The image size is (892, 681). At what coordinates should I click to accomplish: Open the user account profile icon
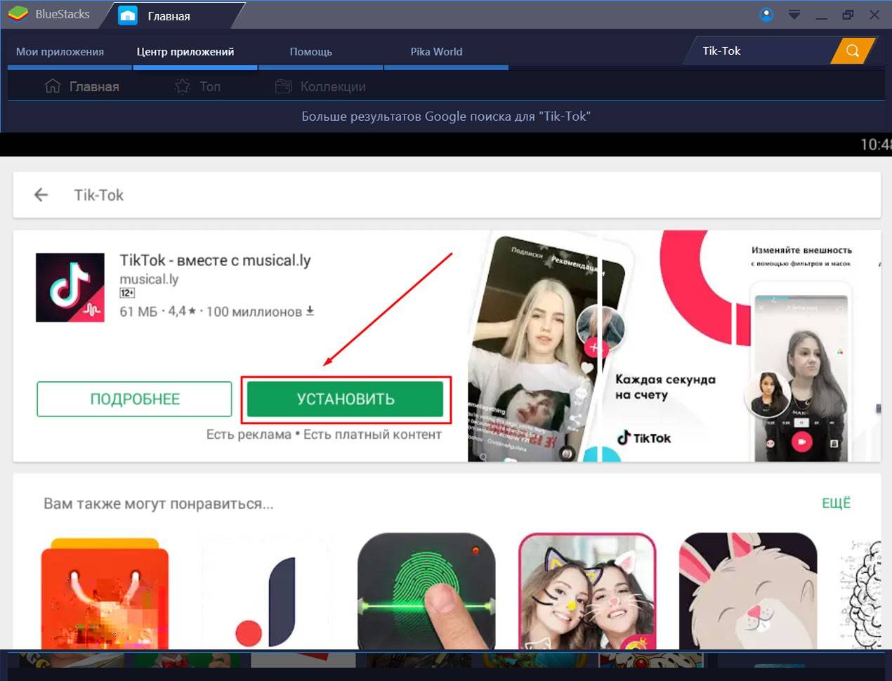coord(766,14)
